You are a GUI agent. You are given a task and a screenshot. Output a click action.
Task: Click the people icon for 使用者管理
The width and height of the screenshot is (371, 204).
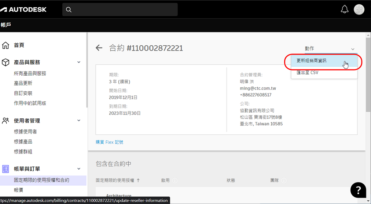click(5, 121)
